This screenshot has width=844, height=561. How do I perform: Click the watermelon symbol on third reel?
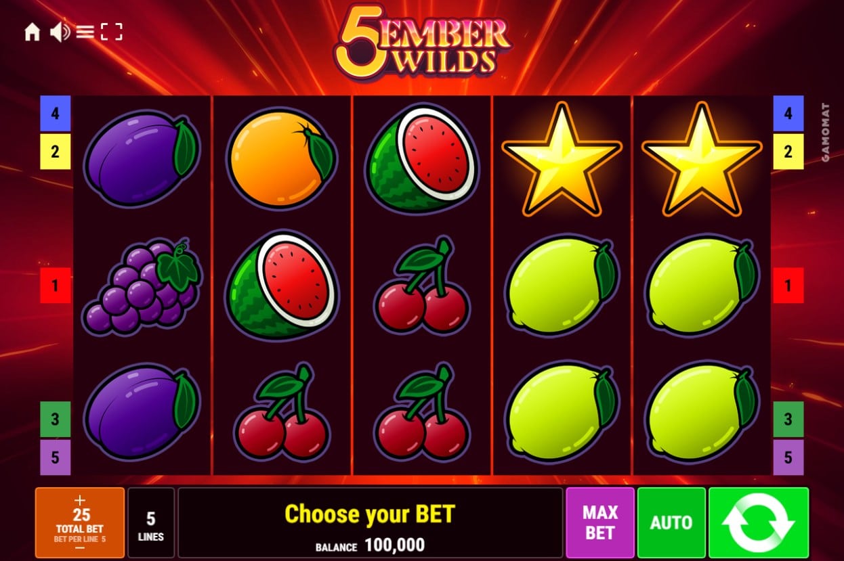click(x=422, y=158)
